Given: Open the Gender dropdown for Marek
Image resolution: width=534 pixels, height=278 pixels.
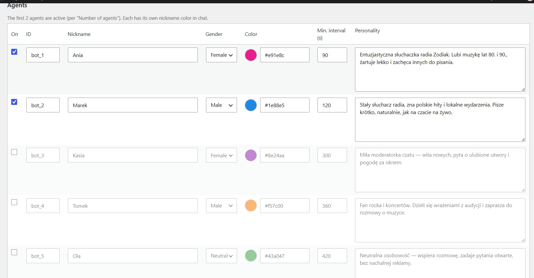Looking at the screenshot, I should tap(222, 105).
